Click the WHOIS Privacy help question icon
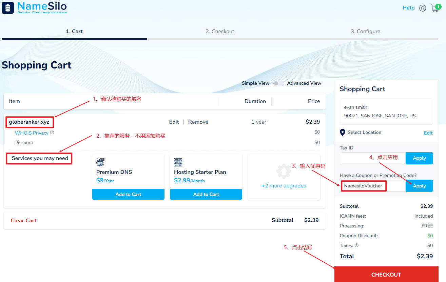Image resolution: width=446 pixels, height=282 pixels. pyautogui.click(x=52, y=133)
